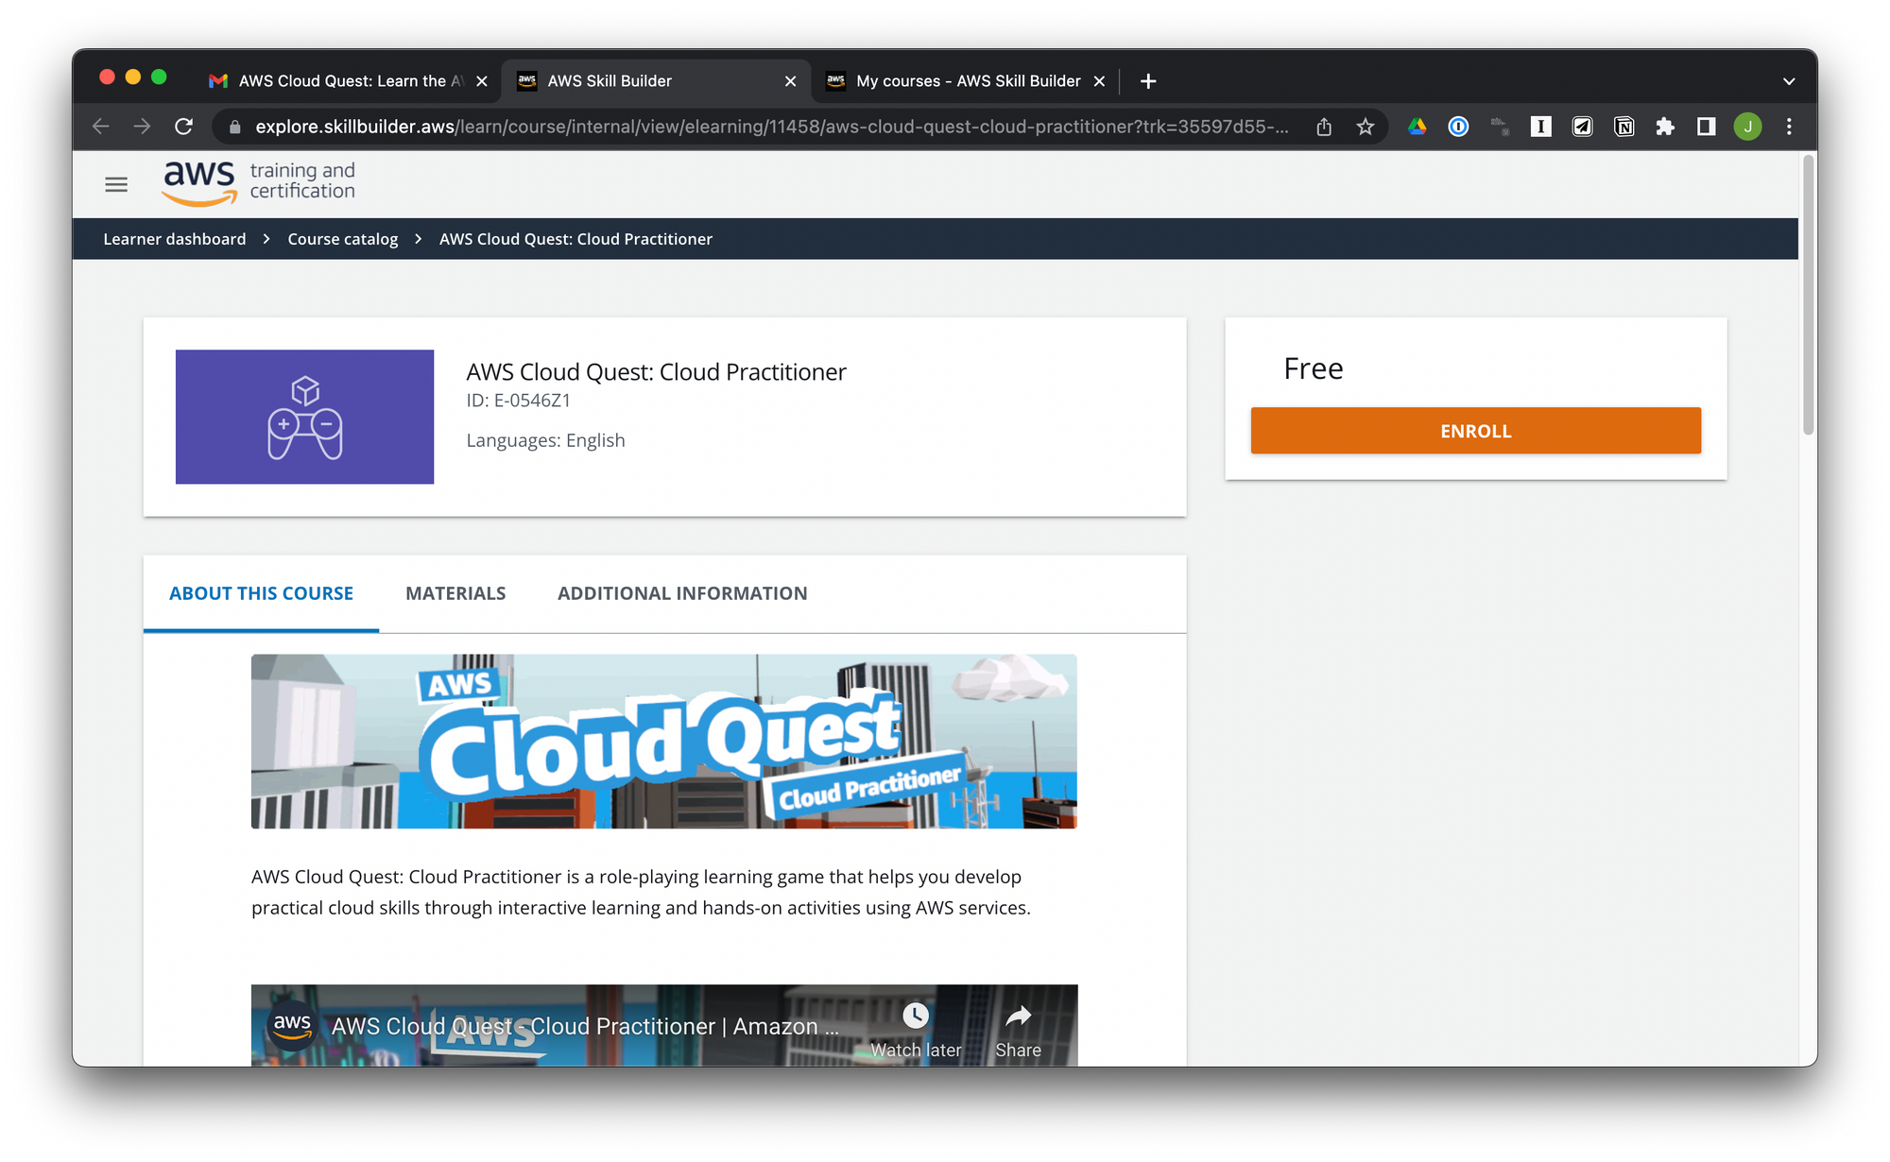Go back with the browser back arrow
This screenshot has width=1890, height=1162.
pyautogui.click(x=101, y=127)
